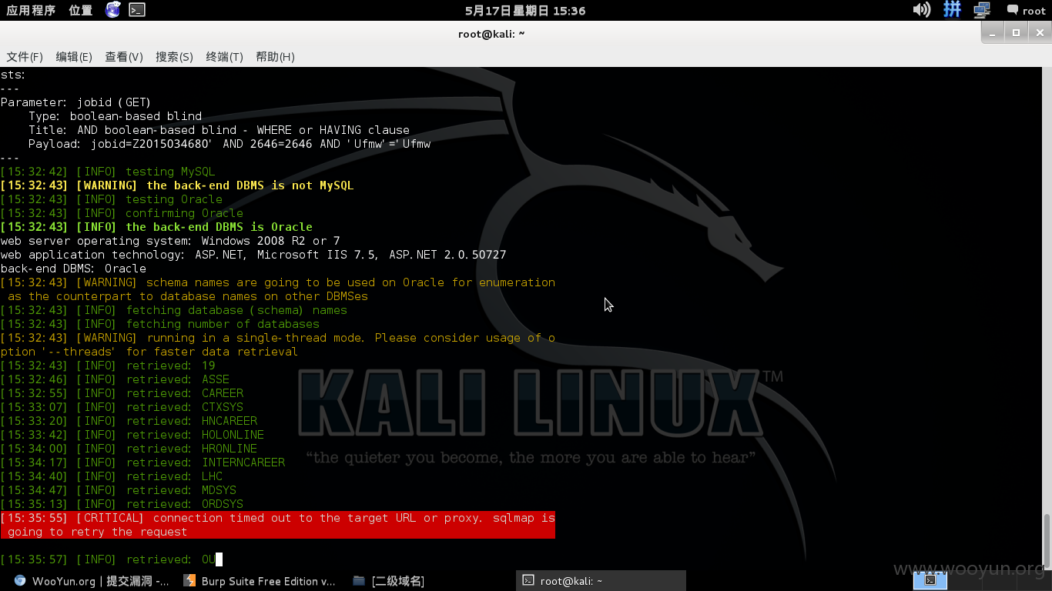Click the 'retrieved: HOLONLINE' line
1052x591 pixels.
[x=132, y=435]
